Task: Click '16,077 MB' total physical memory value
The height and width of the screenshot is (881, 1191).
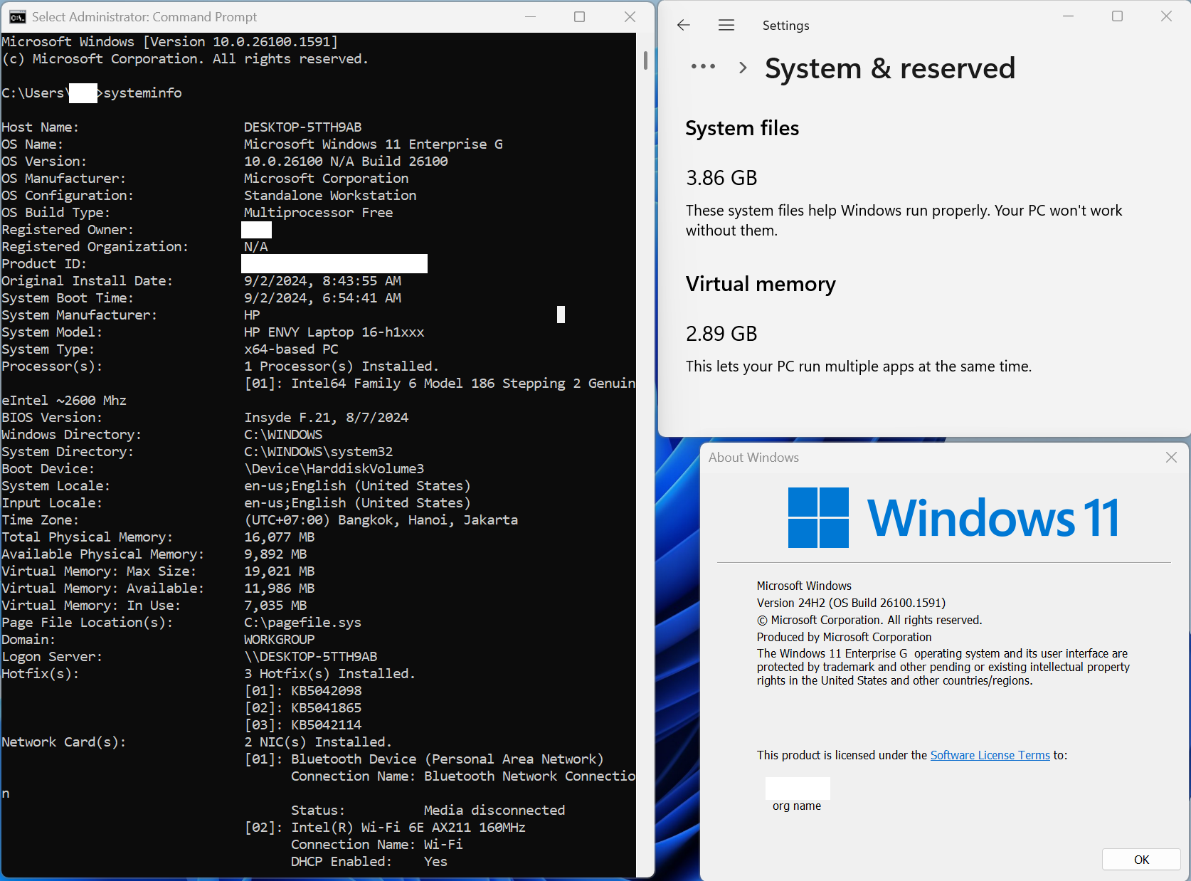Action: [x=279, y=537]
